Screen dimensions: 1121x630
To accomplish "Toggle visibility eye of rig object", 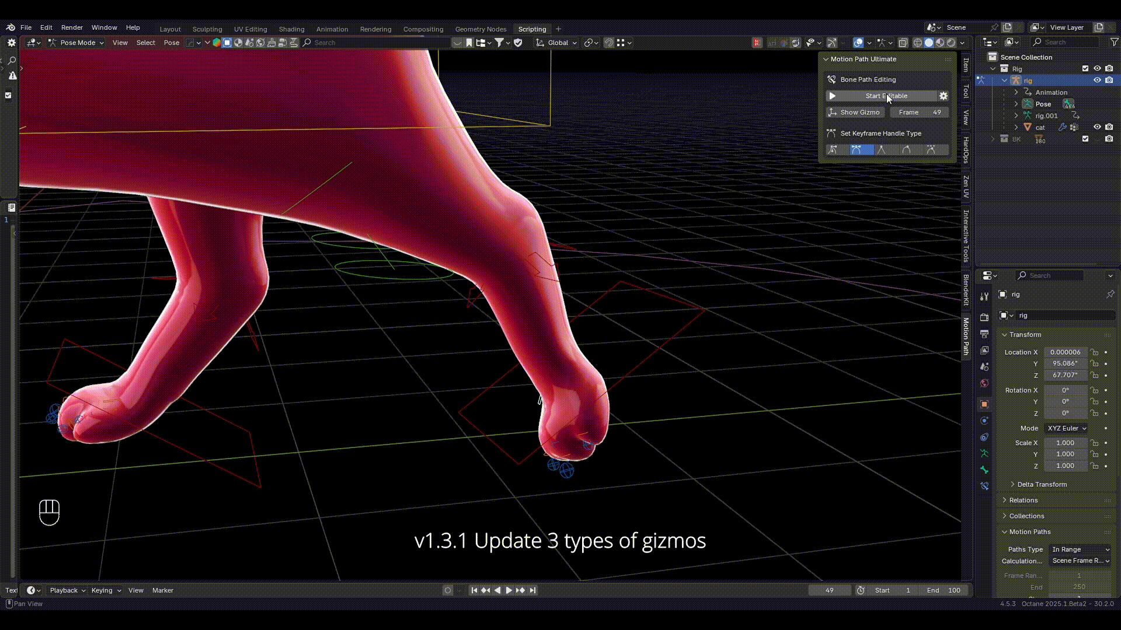I will (x=1097, y=80).
